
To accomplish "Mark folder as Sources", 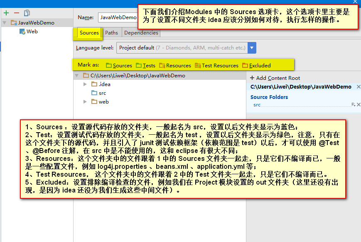I will 119,65.
